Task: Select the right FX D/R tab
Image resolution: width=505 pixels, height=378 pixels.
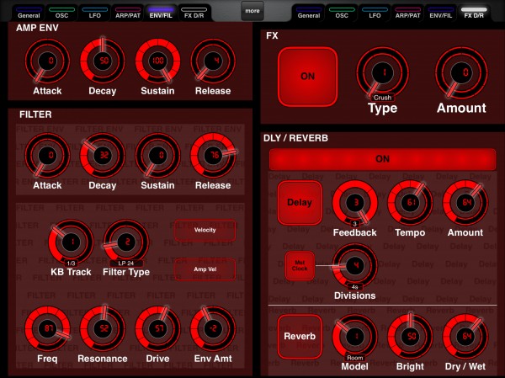Action: pos(474,13)
